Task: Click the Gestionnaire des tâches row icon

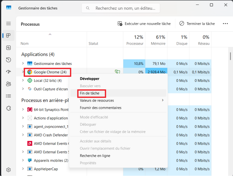Action: pyautogui.click(x=30, y=64)
